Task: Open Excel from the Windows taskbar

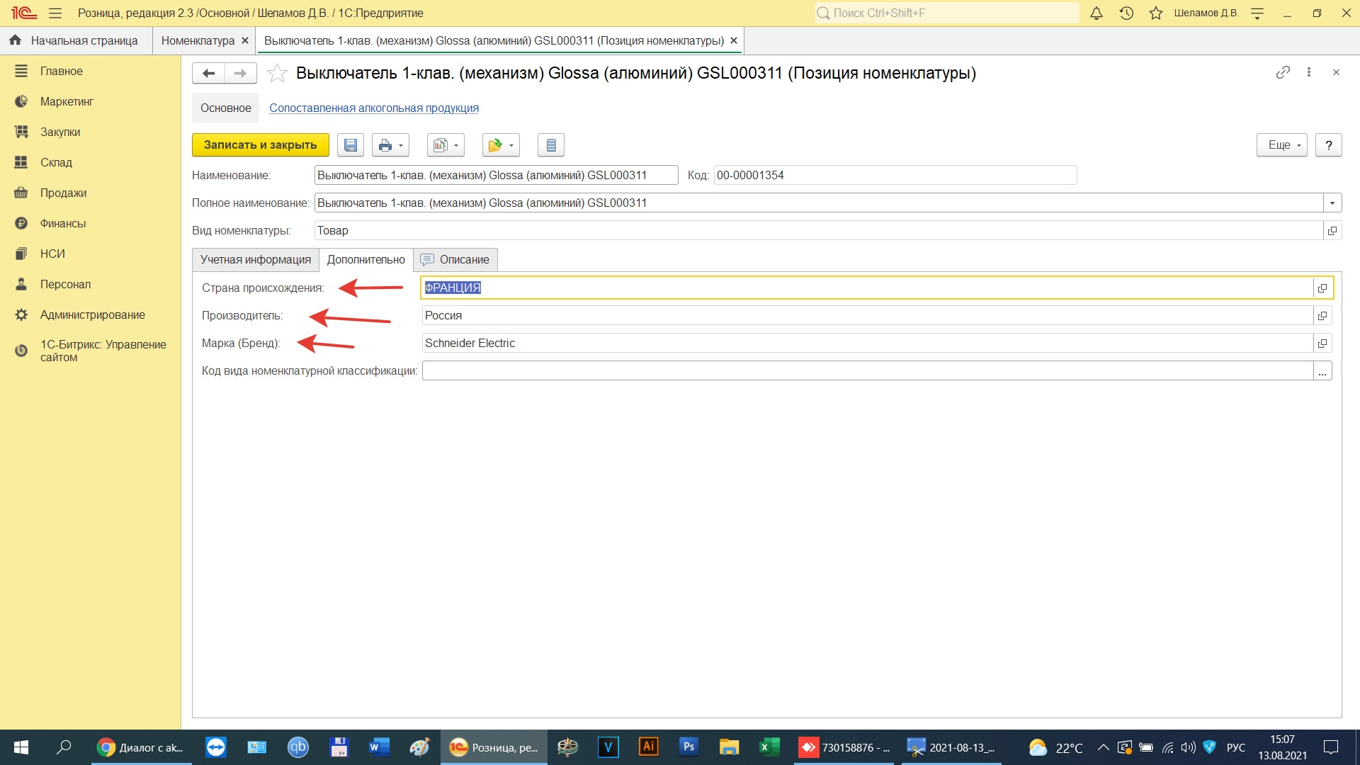Action: click(769, 747)
